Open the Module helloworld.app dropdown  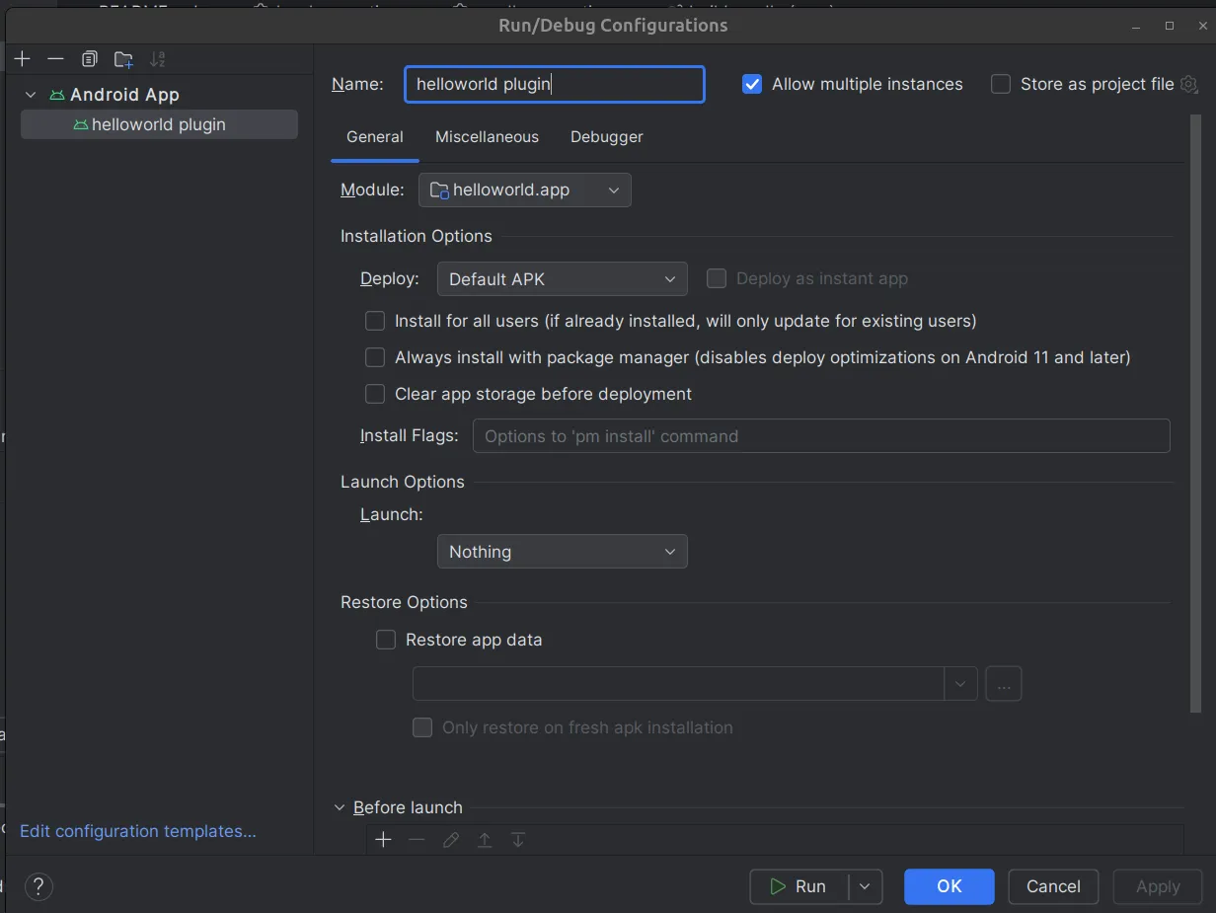525,190
